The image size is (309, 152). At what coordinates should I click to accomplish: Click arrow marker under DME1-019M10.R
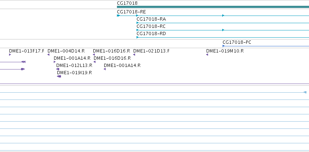click(x=207, y=55)
